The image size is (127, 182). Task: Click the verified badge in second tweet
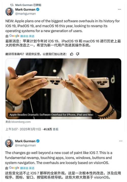(38, 141)
